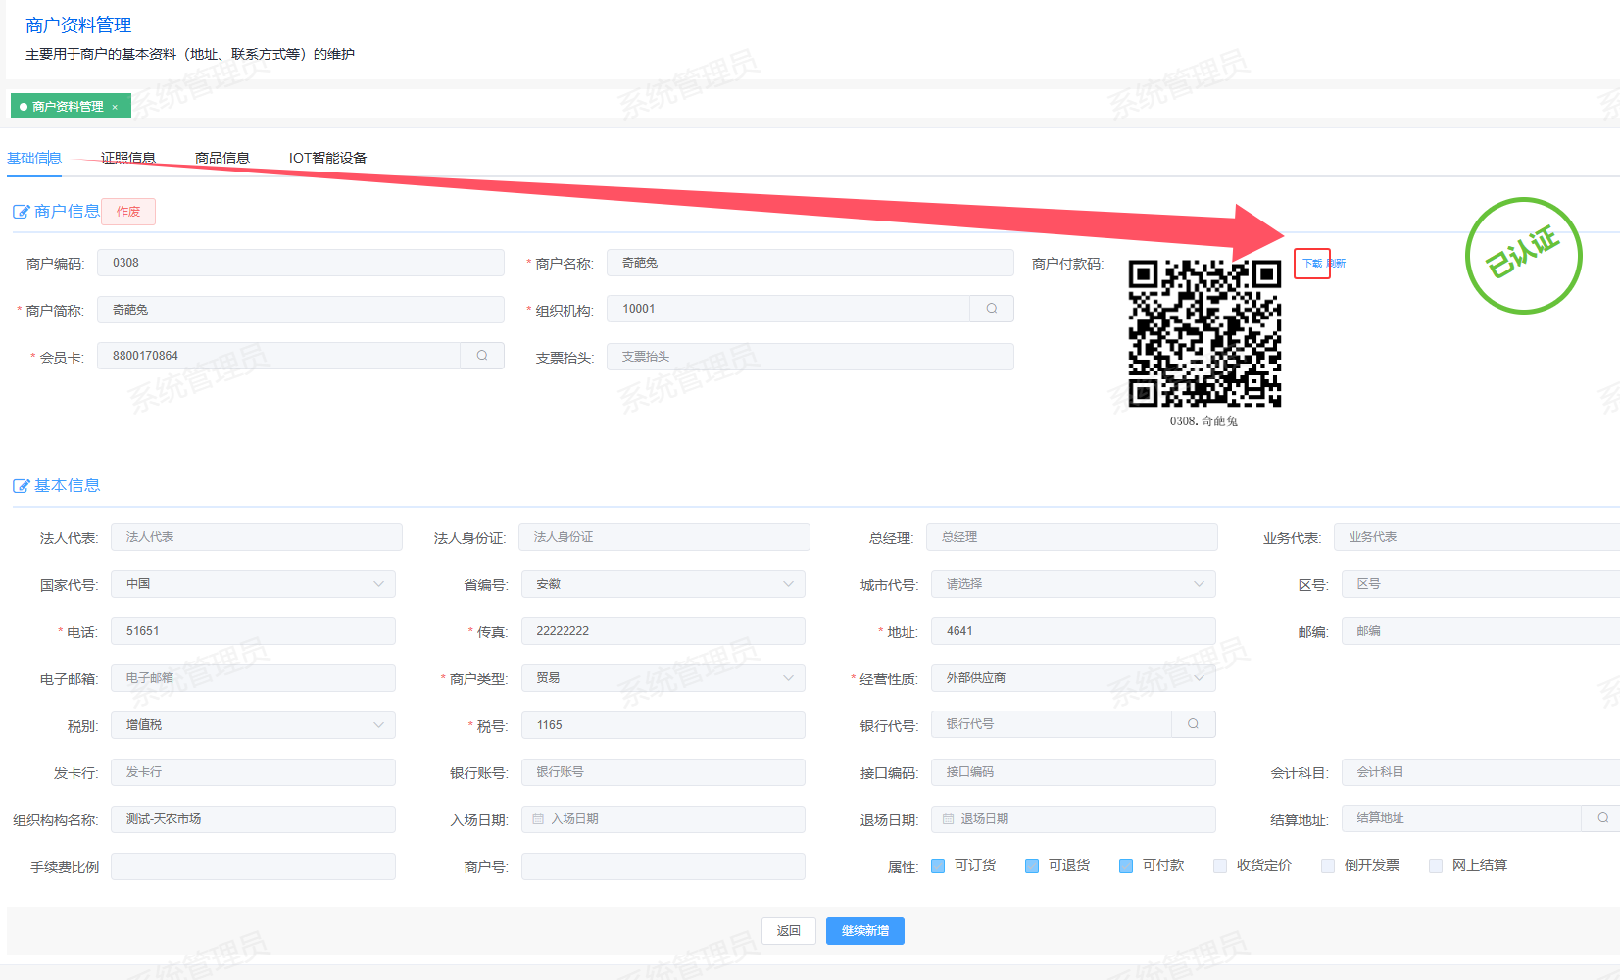The height and width of the screenshot is (980, 1620).
Task: Click the 业务代表 input field
Action: point(1477,537)
